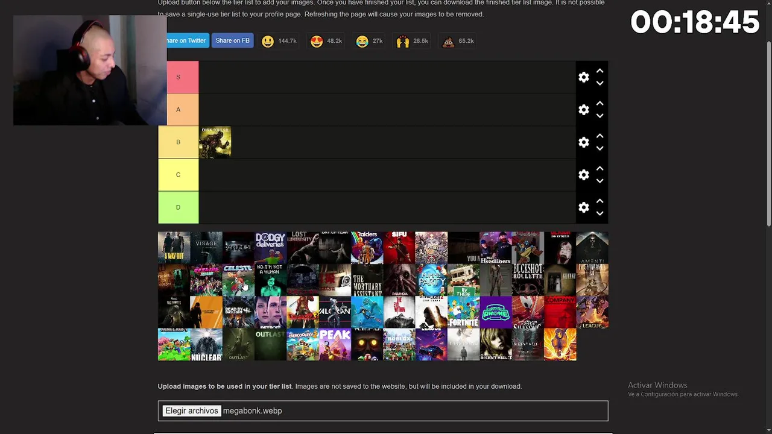This screenshot has height=434, width=772.
Task: Select the Visage thumbnail
Action: 206,248
